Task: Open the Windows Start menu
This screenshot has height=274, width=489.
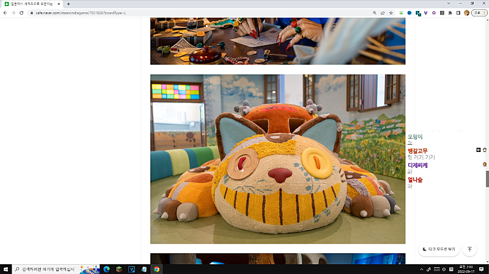Action: [x=6, y=269]
